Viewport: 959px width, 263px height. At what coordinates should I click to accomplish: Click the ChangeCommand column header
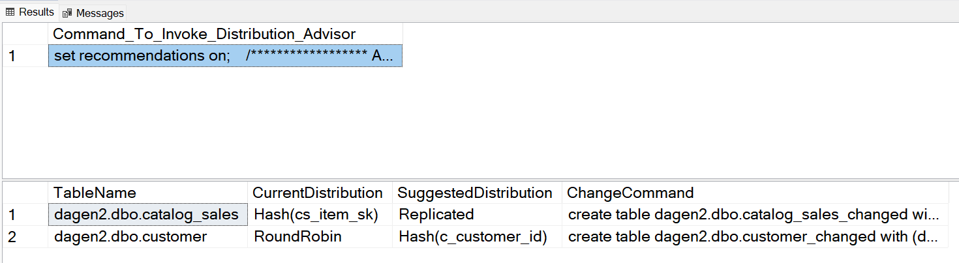pyautogui.click(x=755, y=193)
